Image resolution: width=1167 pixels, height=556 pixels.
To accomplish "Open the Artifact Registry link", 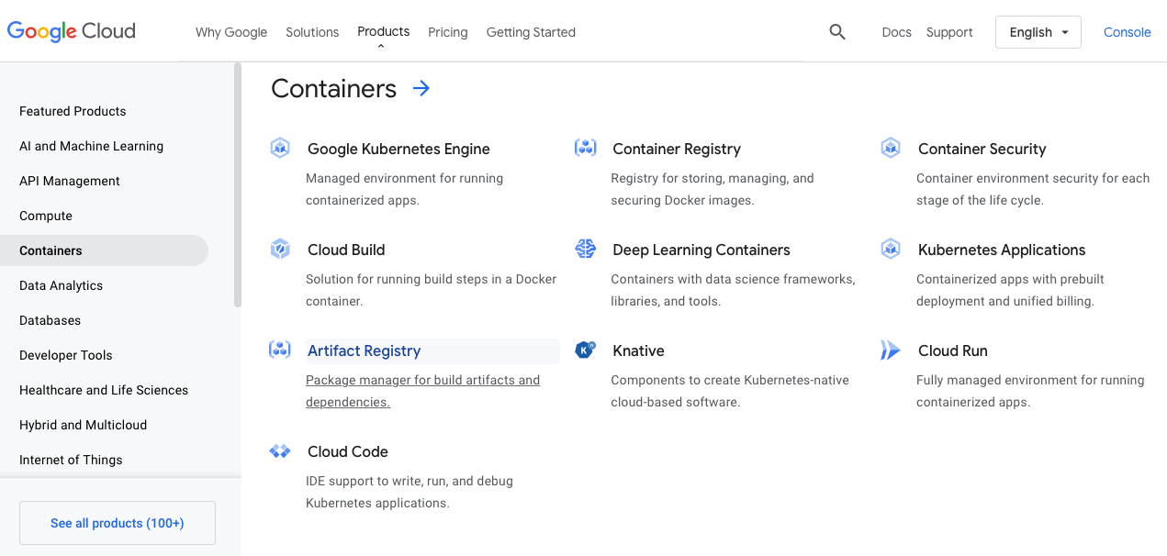I will [x=364, y=350].
